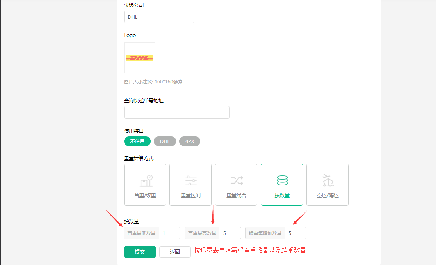The width and height of the screenshot is (436, 265).
Task: Select DHL interface option pill
Action: (x=165, y=141)
